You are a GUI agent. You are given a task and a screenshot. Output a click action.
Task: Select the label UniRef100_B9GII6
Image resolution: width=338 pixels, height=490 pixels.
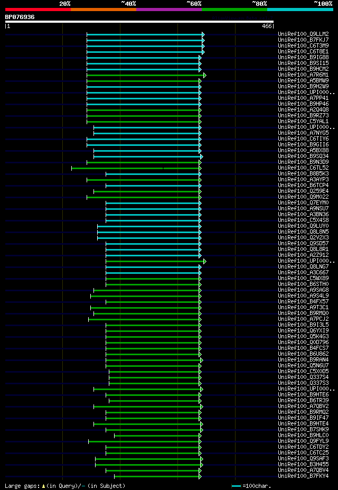coord(303,145)
